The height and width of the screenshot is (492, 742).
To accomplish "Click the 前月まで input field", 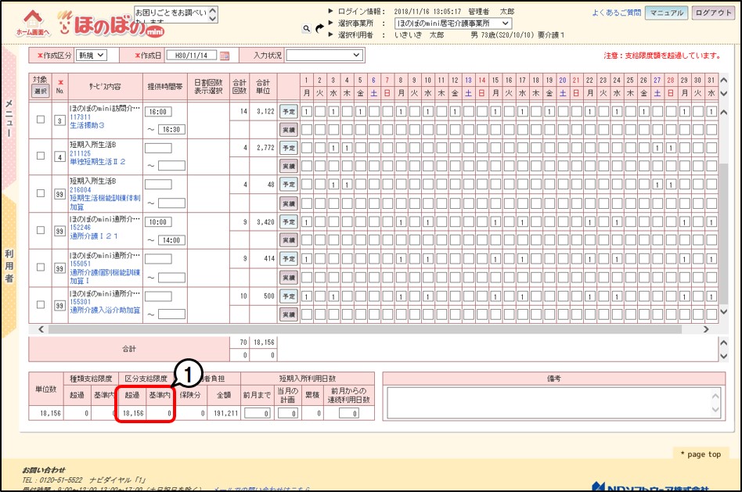I will click(x=257, y=414).
